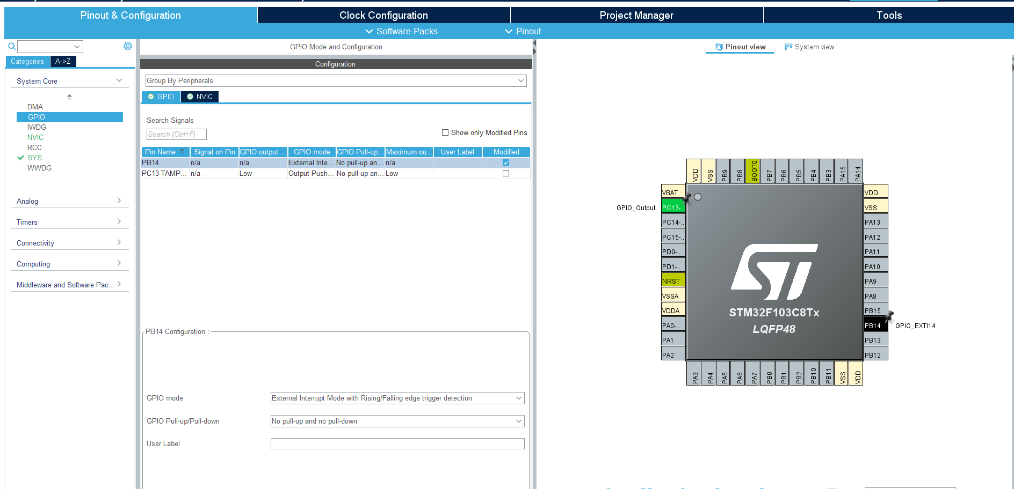The image size is (1014, 489).
Task: Click the PA5 pin on chip bottom
Action: coord(723,373)
